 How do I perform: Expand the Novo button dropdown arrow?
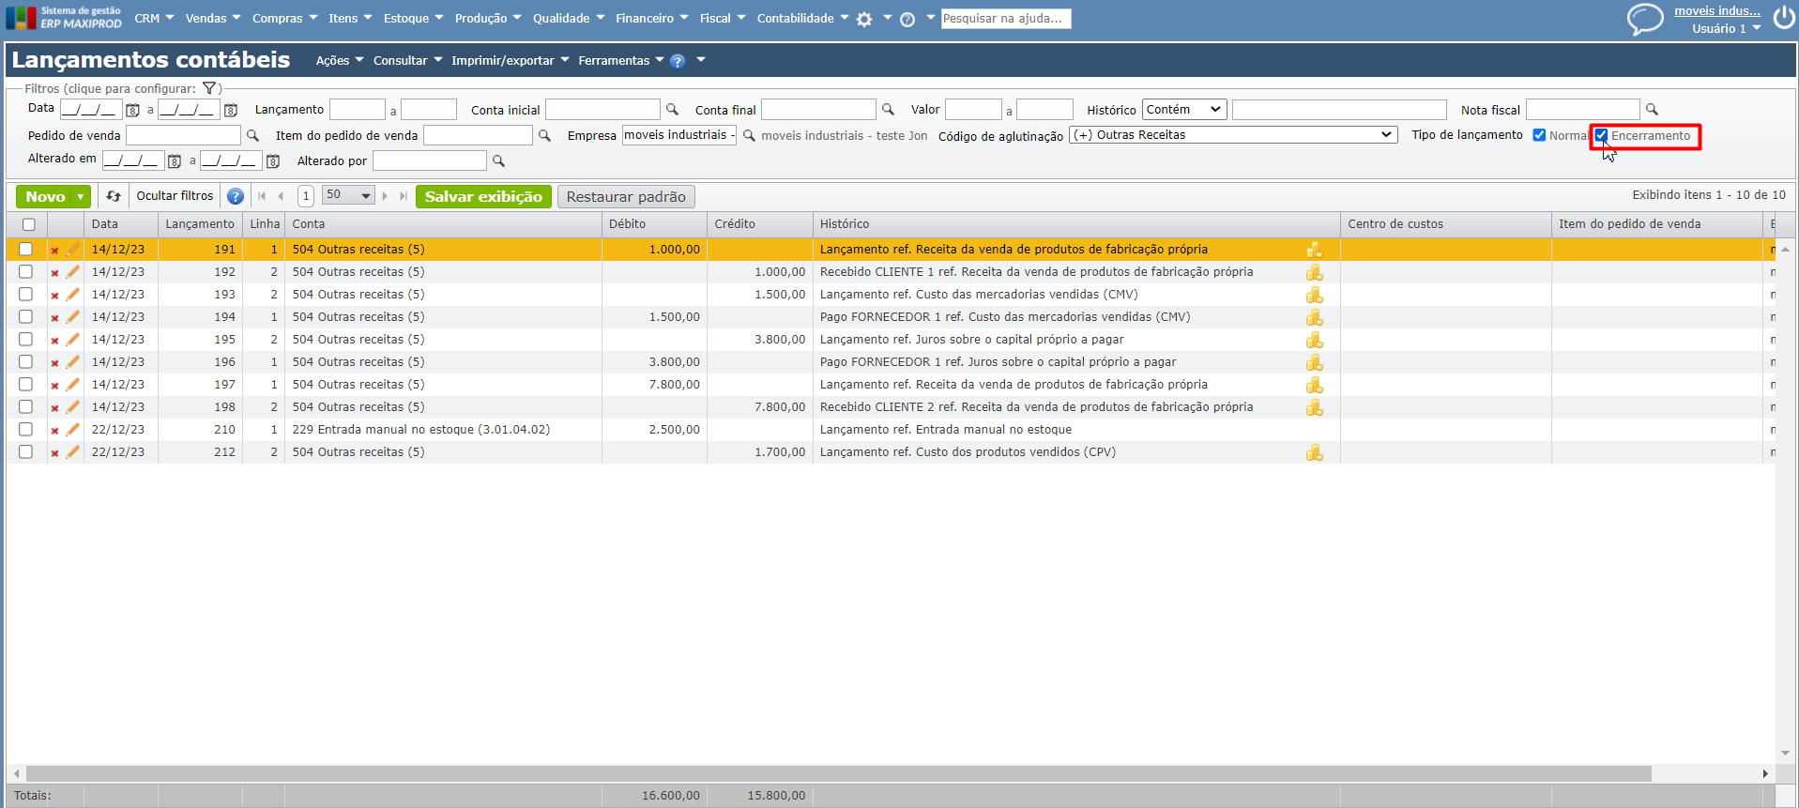click(x=81, y=197)
